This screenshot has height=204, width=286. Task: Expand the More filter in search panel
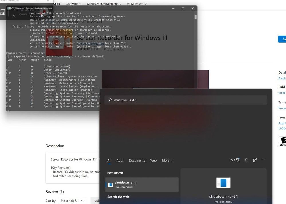[167, 160]
